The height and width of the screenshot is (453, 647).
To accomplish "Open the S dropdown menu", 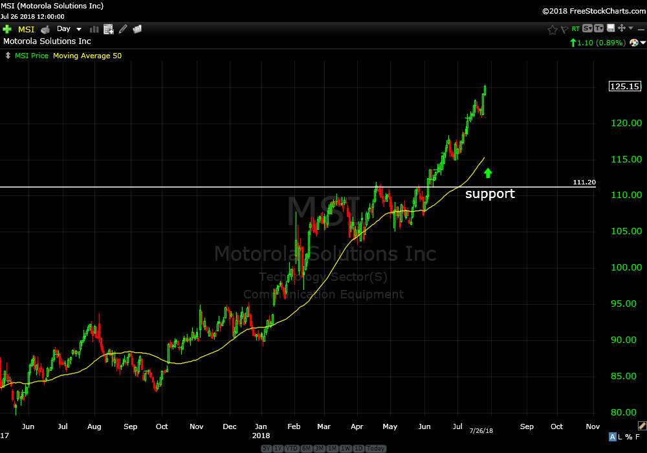I will [x=587, y=28].
